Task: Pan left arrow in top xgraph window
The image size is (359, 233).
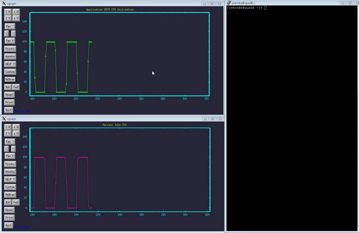Action: click(x=6, y=33)
